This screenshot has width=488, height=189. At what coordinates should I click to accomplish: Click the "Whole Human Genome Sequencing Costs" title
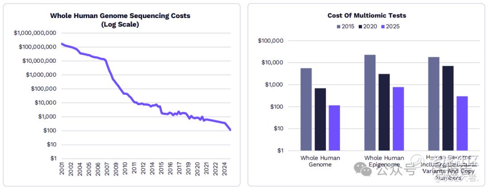120,16
